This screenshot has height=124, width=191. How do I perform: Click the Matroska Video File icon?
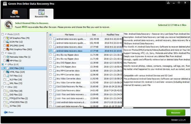8,57
